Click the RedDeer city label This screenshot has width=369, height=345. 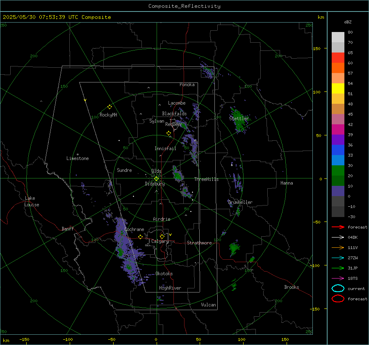174,124
